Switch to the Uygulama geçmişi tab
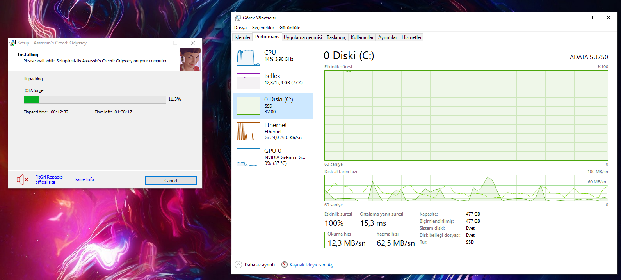The height and width of the screenshot is (280, 621). pos(303,37)
